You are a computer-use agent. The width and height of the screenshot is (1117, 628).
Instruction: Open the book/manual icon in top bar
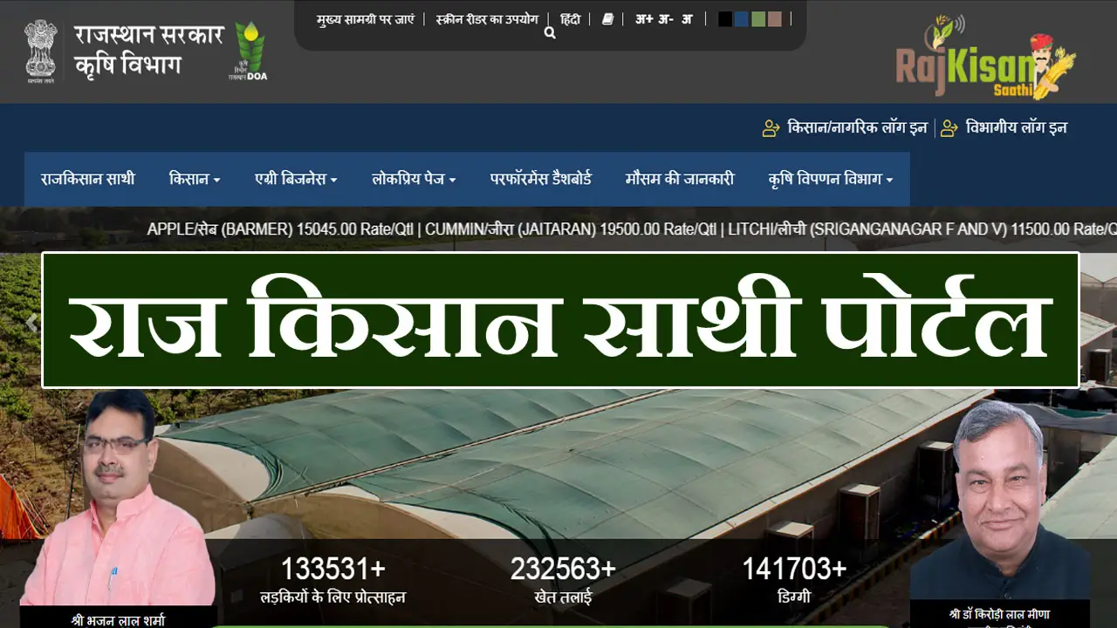coord(608,18)
